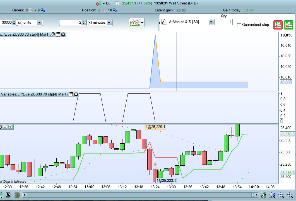Click the 1@25,223.1 order label
296x201 pixels.
166,181
